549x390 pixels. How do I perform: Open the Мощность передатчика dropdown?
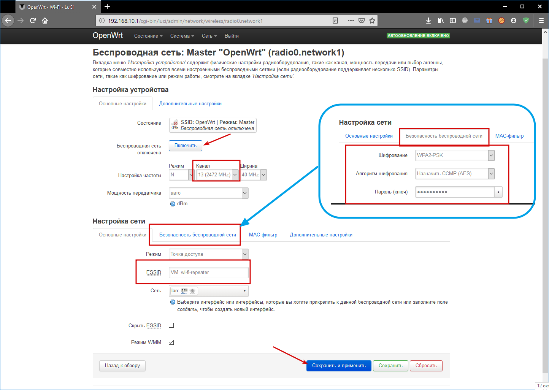[x=208, y=193]
